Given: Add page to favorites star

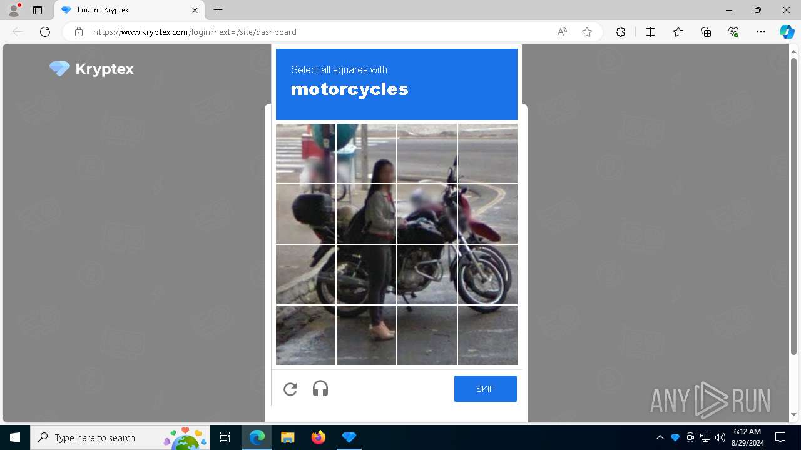Looking at the screenshot, I should 587,32.
